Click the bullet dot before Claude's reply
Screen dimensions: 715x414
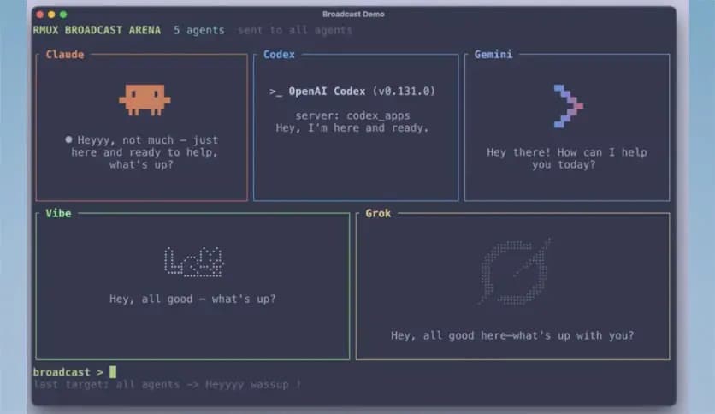68,139
